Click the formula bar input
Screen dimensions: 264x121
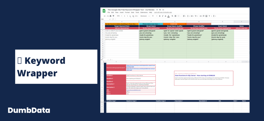(182, 19)
